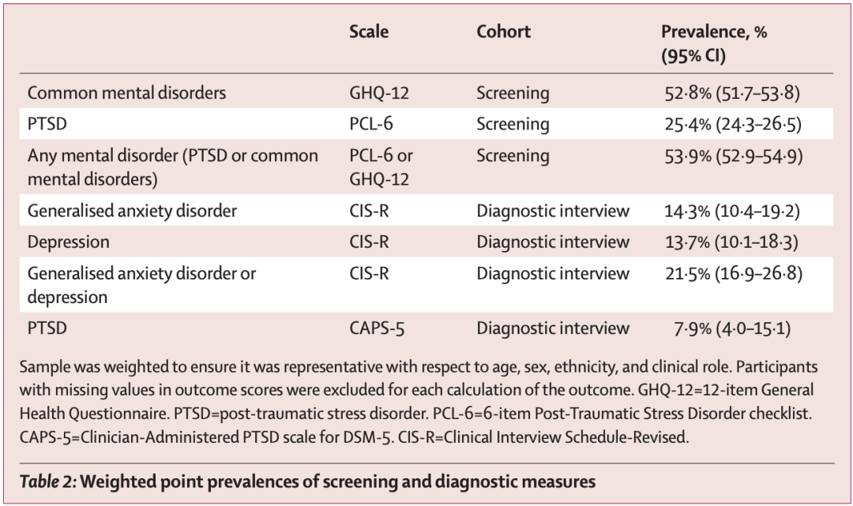Select the 14·3% (10·4–19·2) prevalence value

tap(732, 211)
